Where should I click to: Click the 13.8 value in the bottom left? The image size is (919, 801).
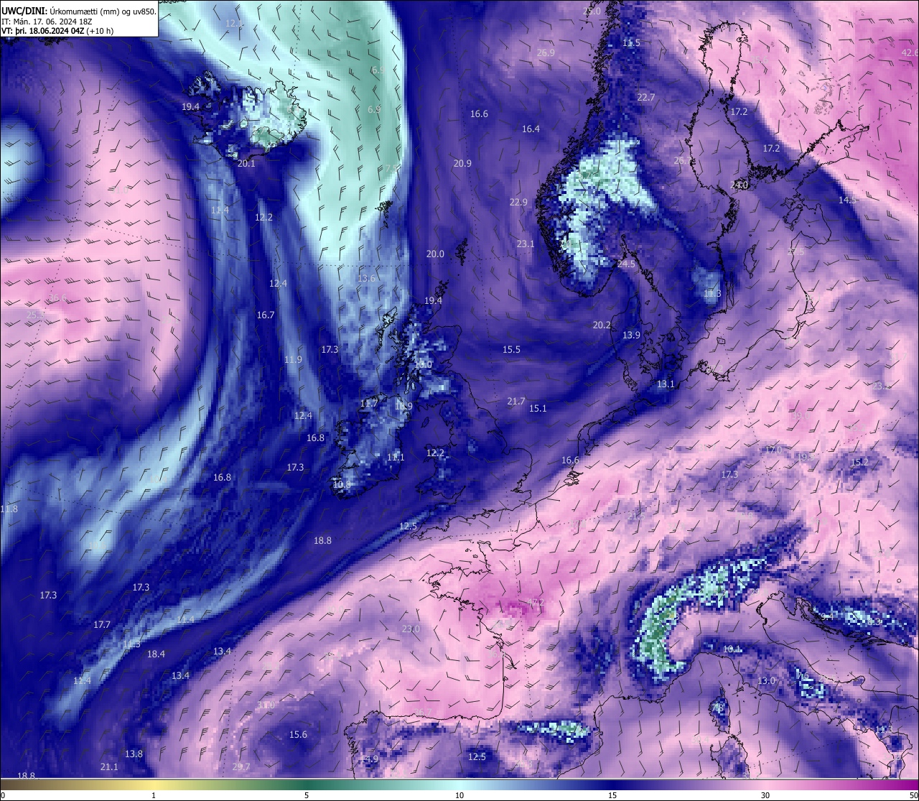[134, 754]
